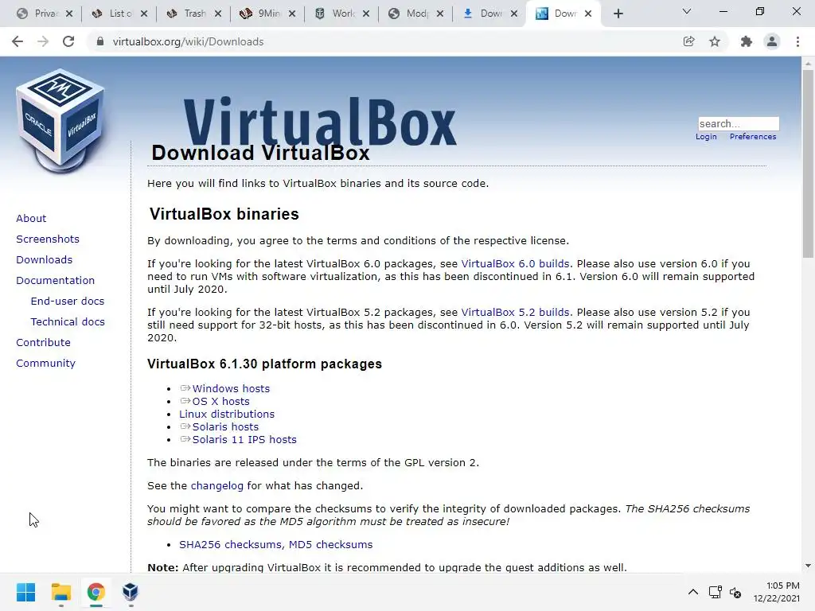Open the Chrome three-dot menu
The image size is (815, 611).
797,41
